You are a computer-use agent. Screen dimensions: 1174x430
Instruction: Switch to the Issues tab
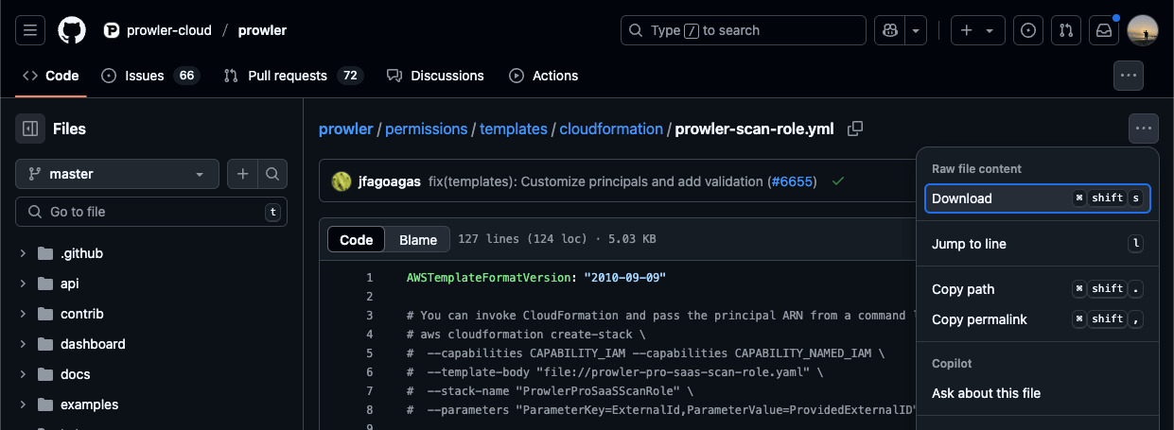pos(150,76)
